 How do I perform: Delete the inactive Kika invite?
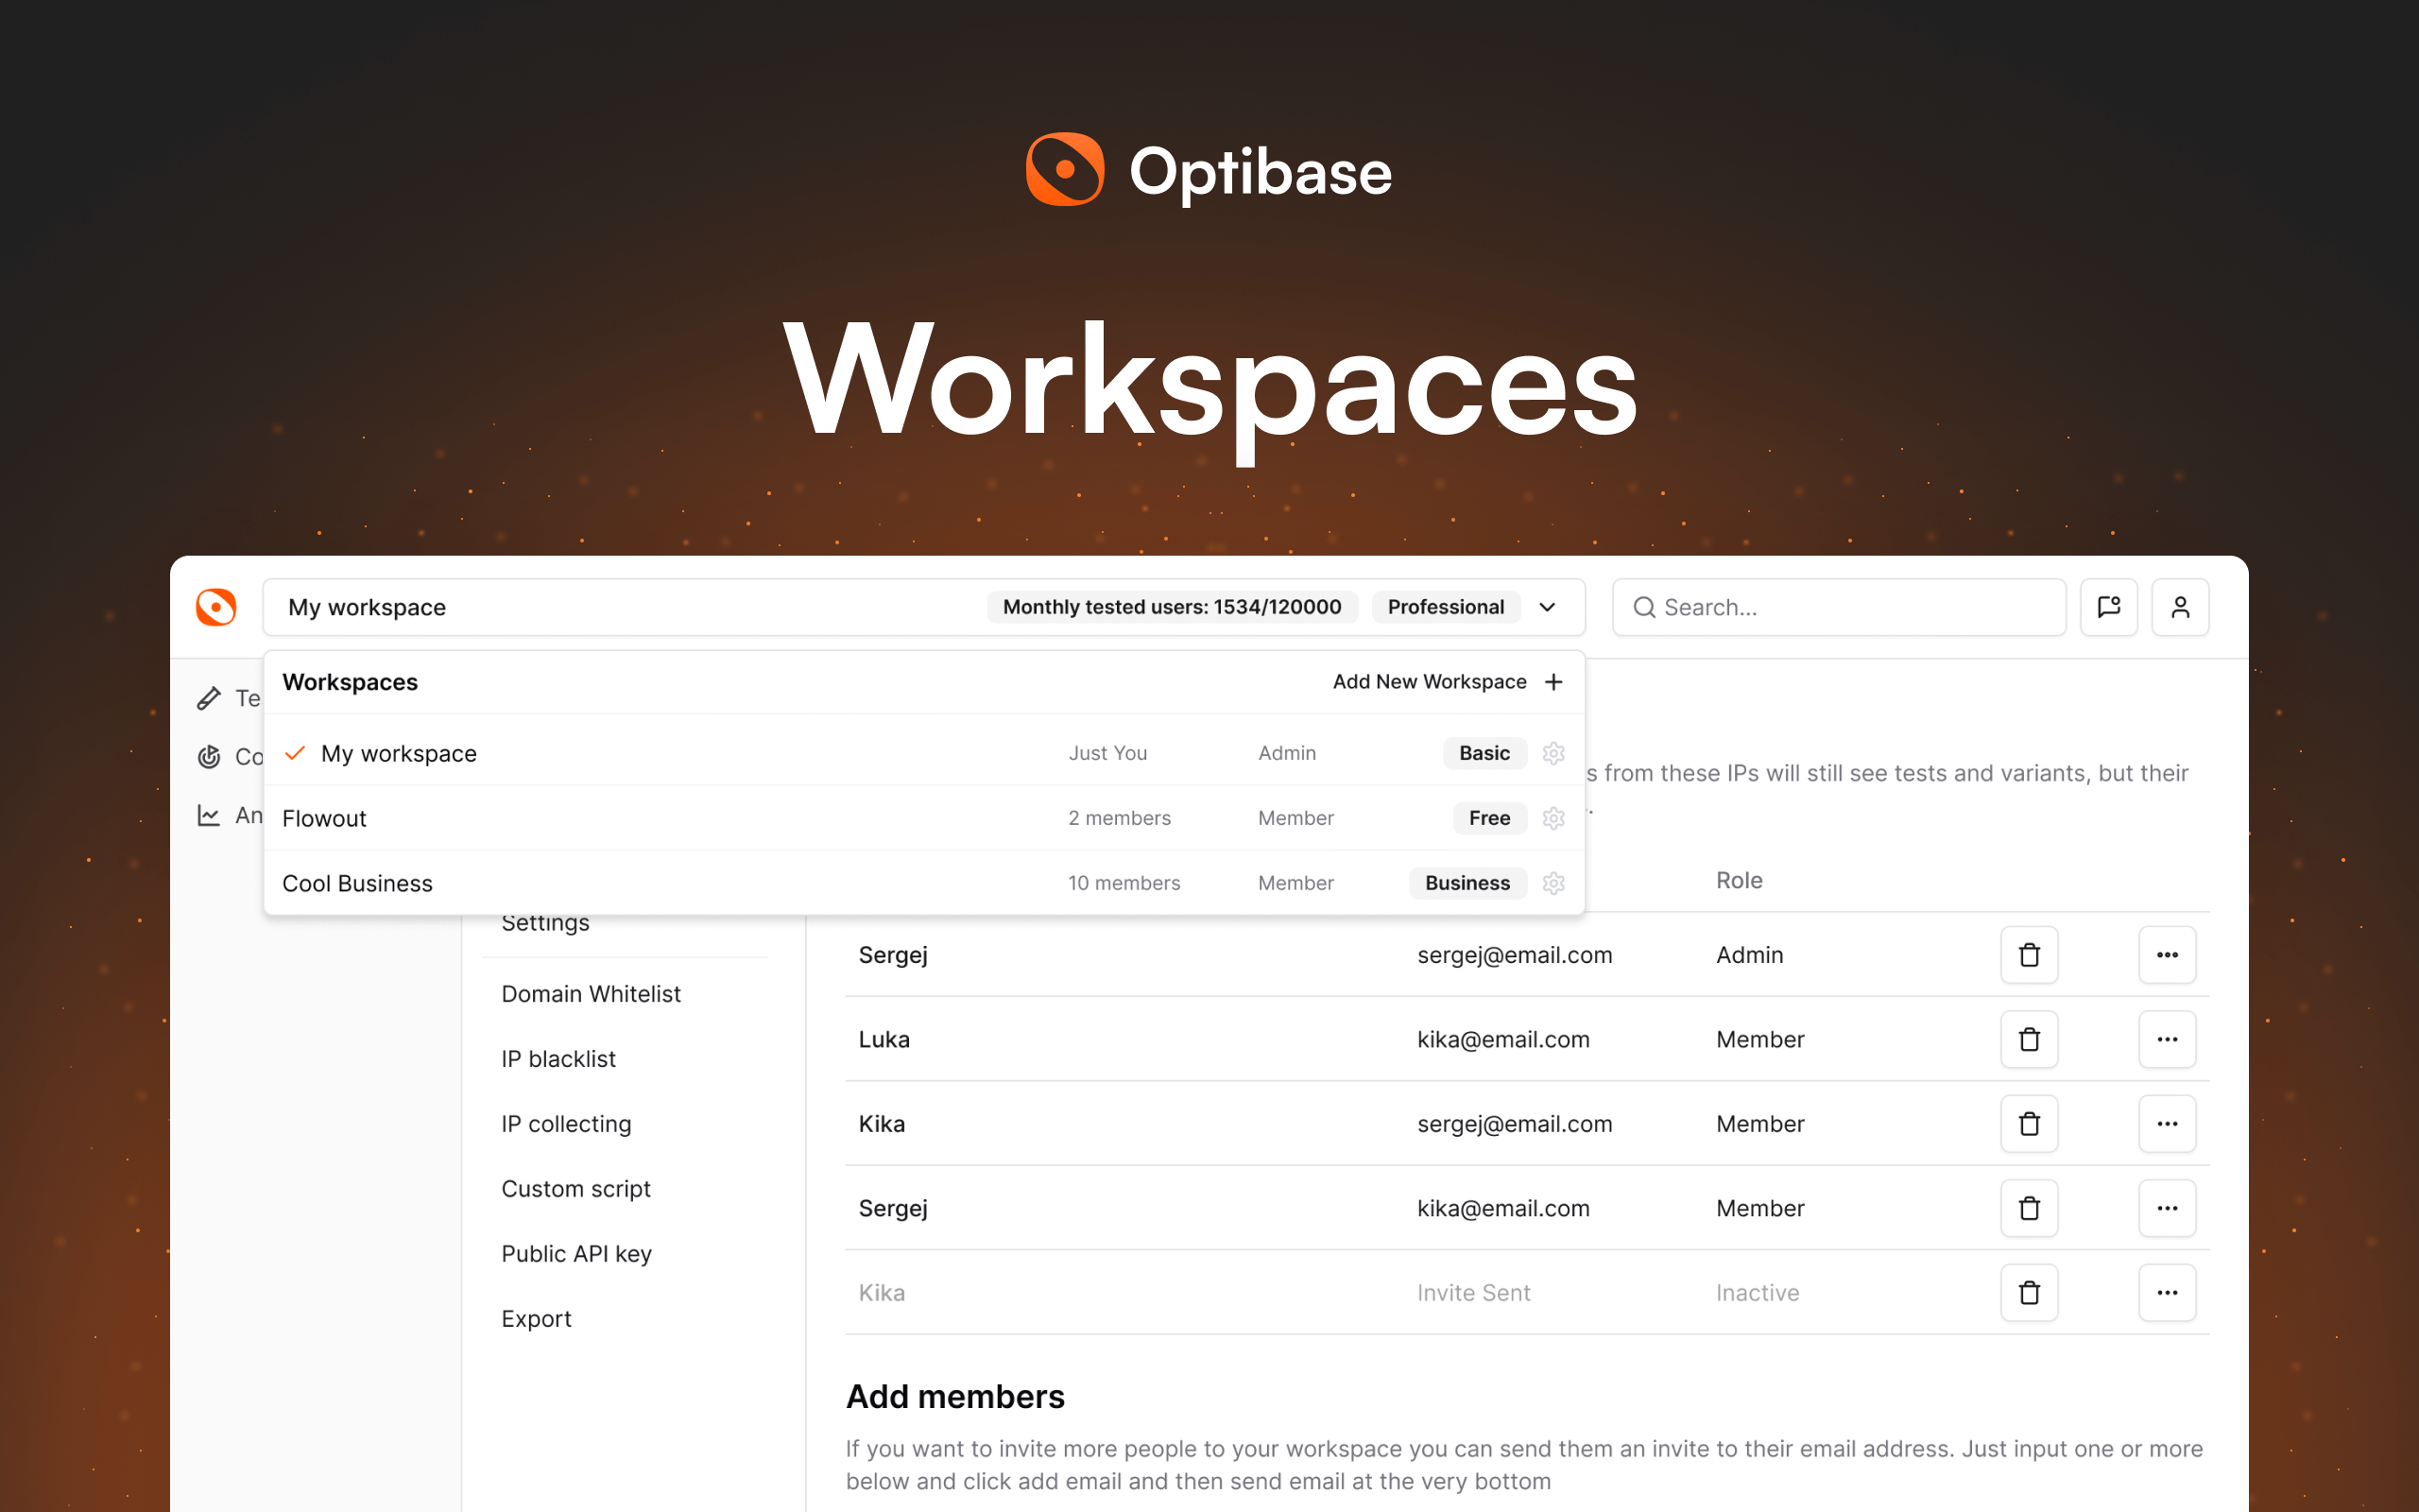click(x=2029, y=1293)
